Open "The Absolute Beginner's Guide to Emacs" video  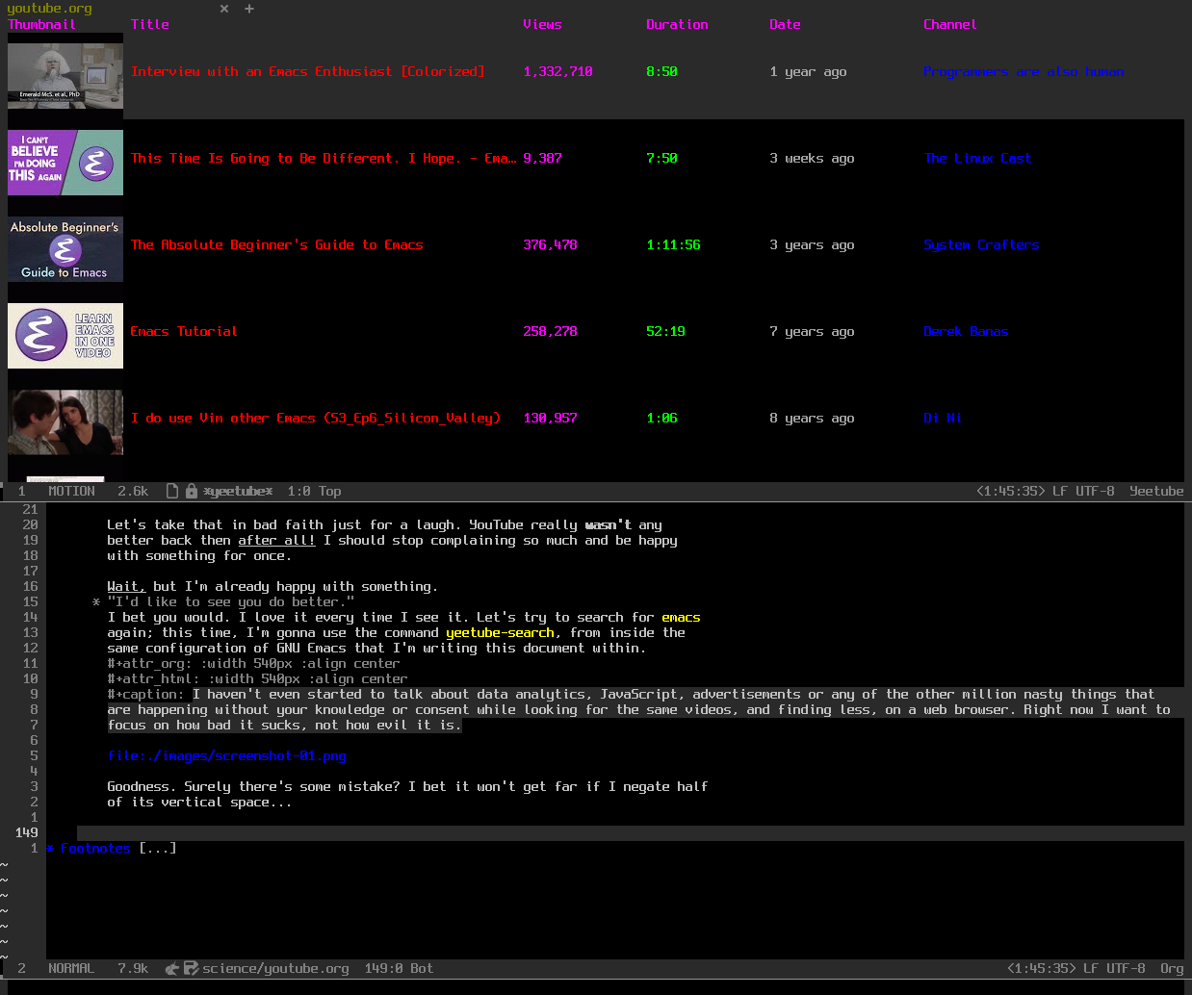[277, 244]
